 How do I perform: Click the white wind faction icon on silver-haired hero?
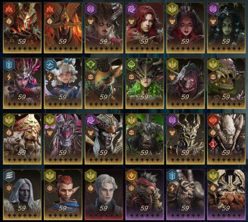click(x=9, y=175)
